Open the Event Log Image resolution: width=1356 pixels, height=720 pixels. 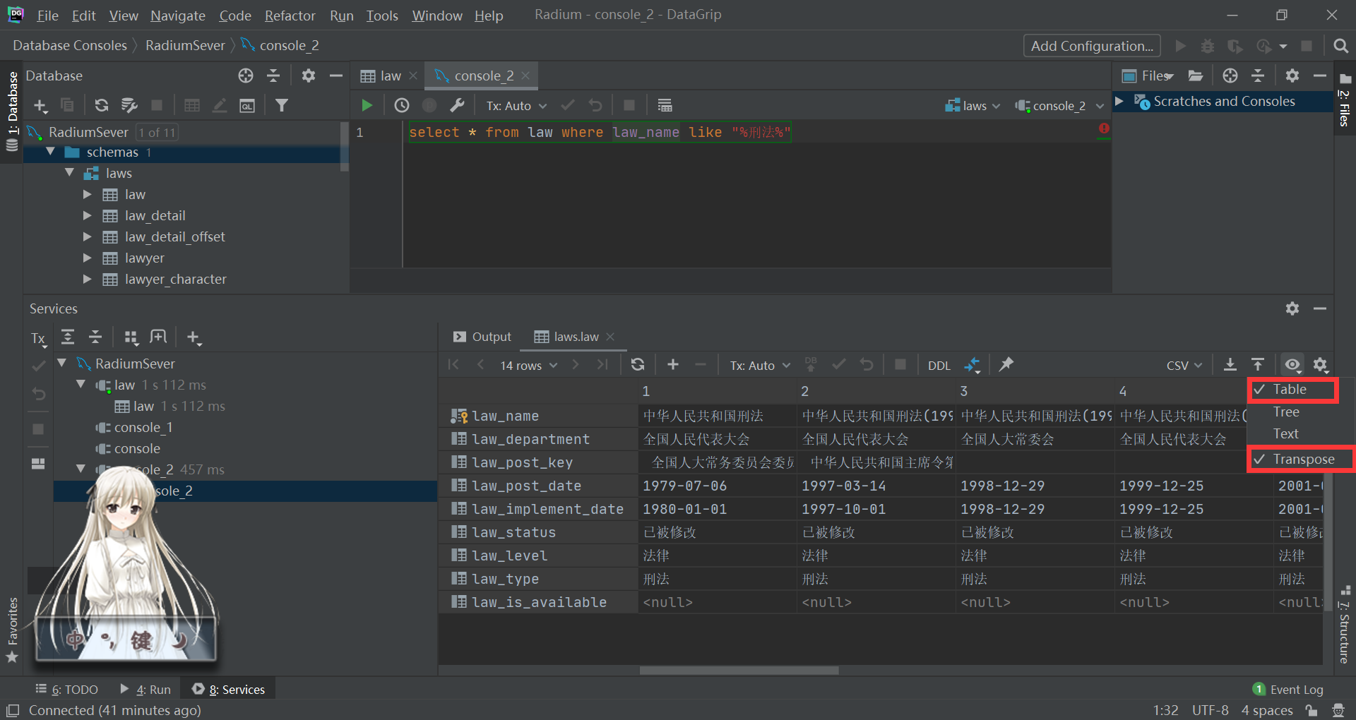1288,689
